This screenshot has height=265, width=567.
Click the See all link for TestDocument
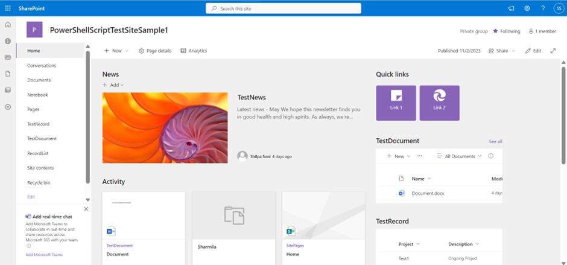point(495,141)
